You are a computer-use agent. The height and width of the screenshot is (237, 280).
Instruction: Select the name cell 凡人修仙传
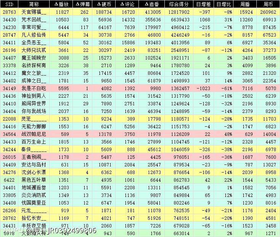[x=34, y=35]
